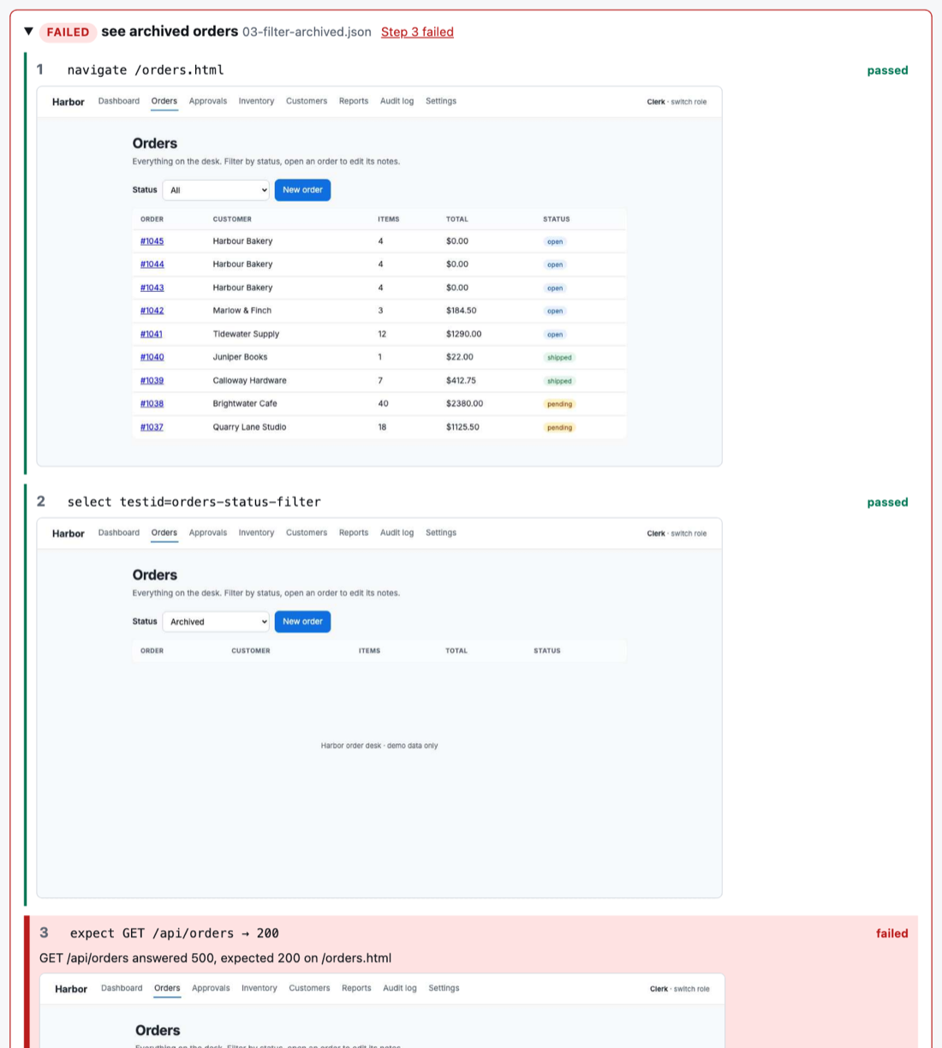Select Inventory tab in step 1 screenshot
942x1048 pixels.
(256, 101)
